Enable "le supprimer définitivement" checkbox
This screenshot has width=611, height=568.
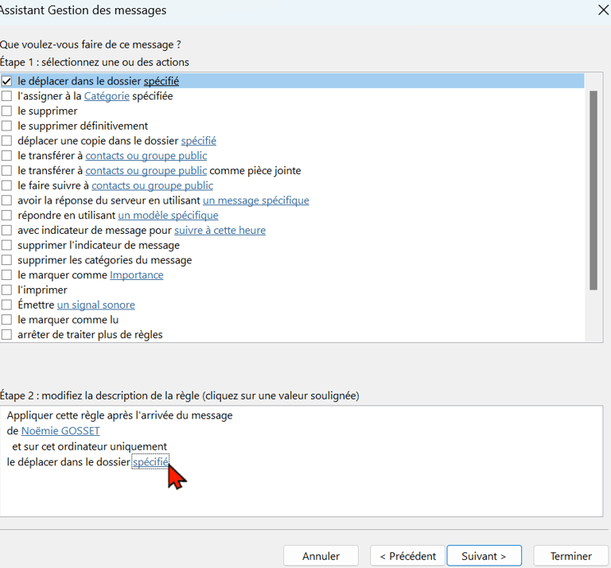click(6, 126)
